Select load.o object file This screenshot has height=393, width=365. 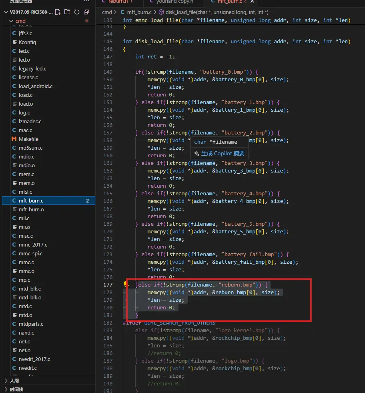(49, 104)
